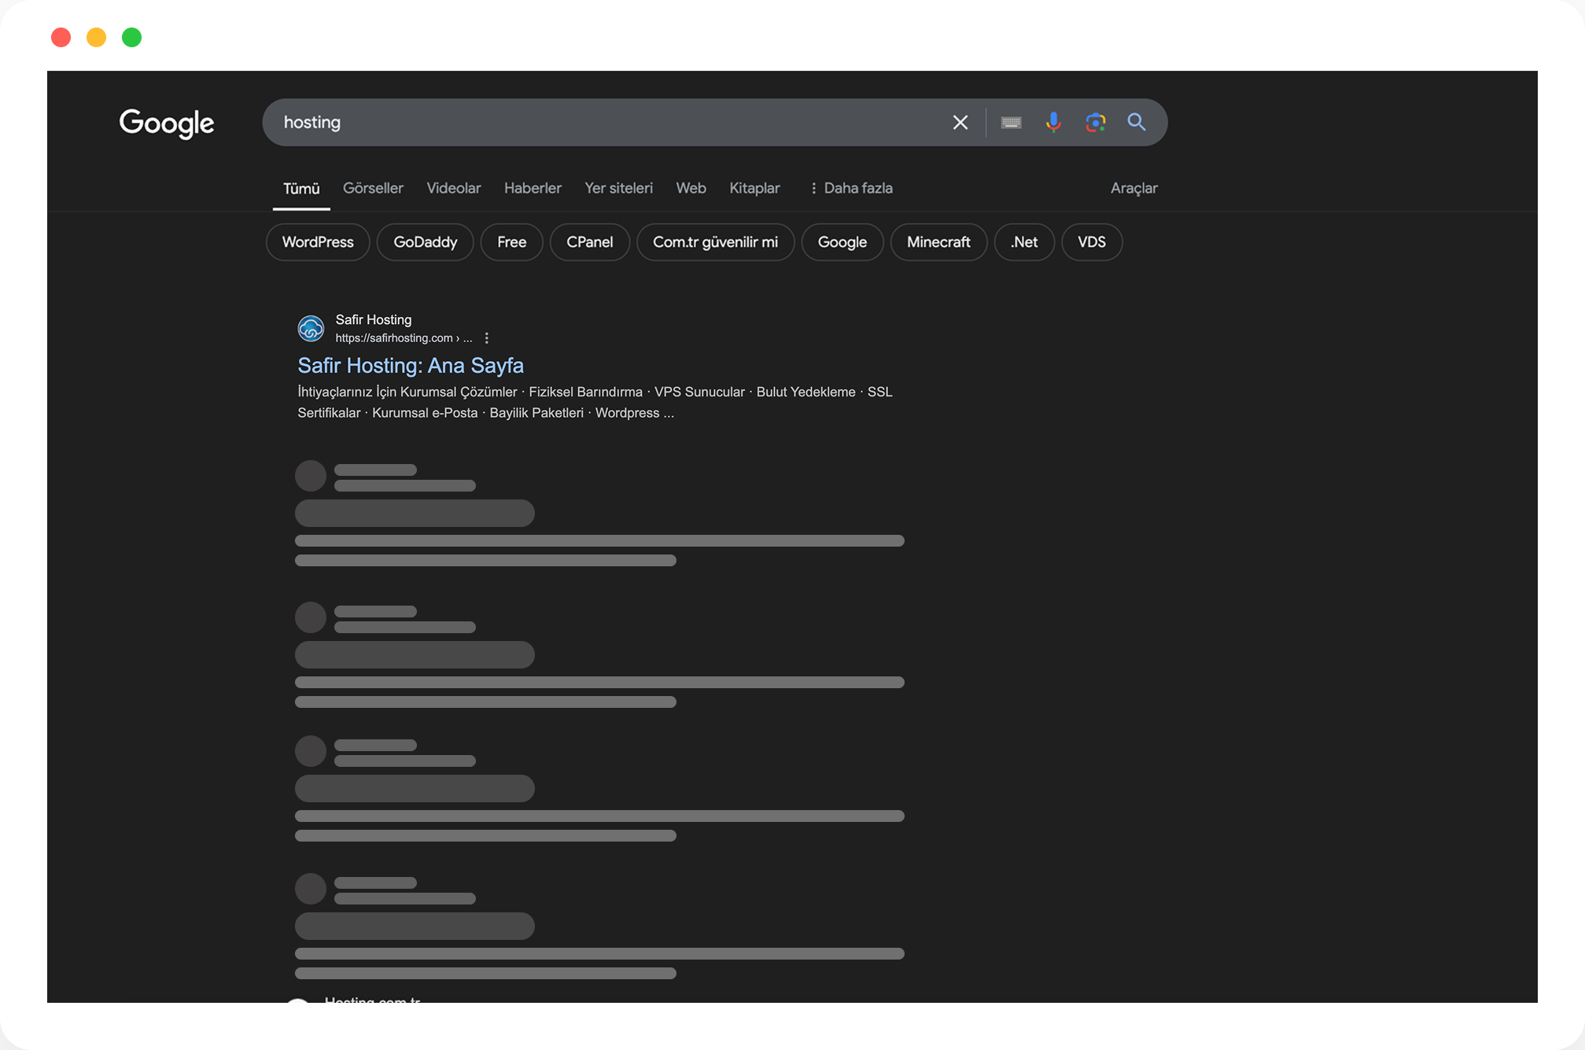Expand the Daha fazla menu
This screenshot has width=1585, height=1050.
point(851,188)
